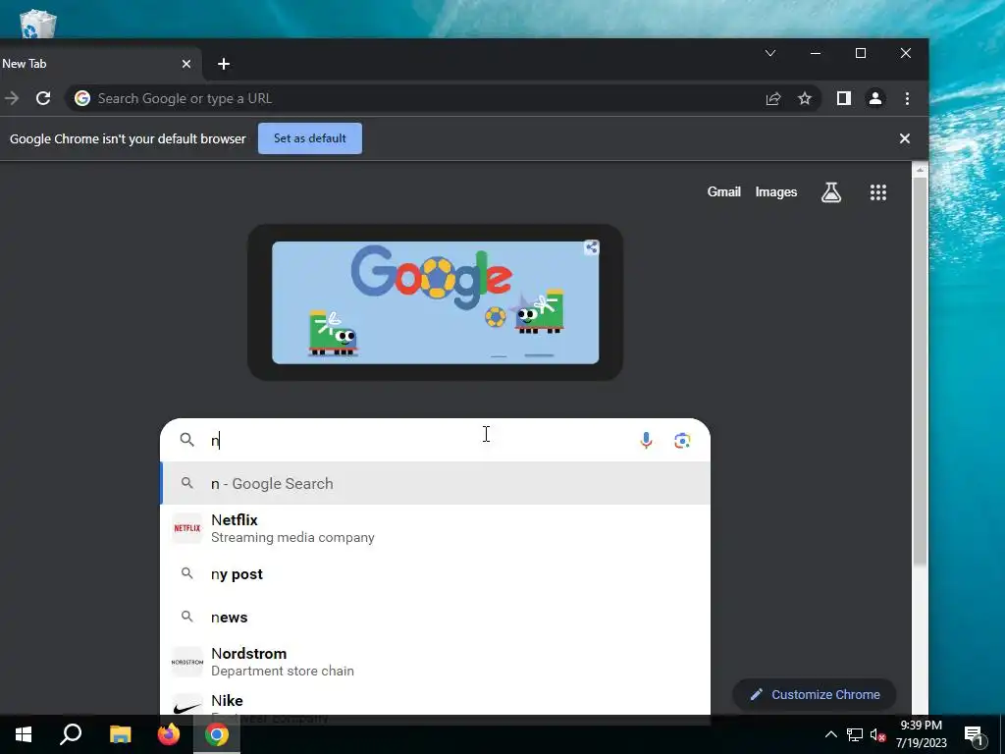Choose the 'ny post' suggestion

435,573
